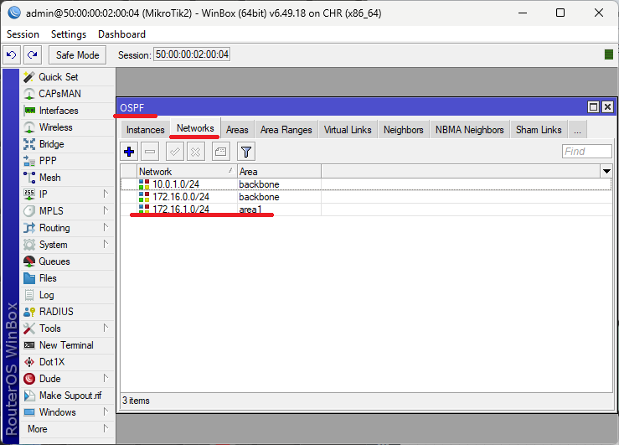
Task: Click the Disable cross toolbar button
Action: (x=195, y=152)
